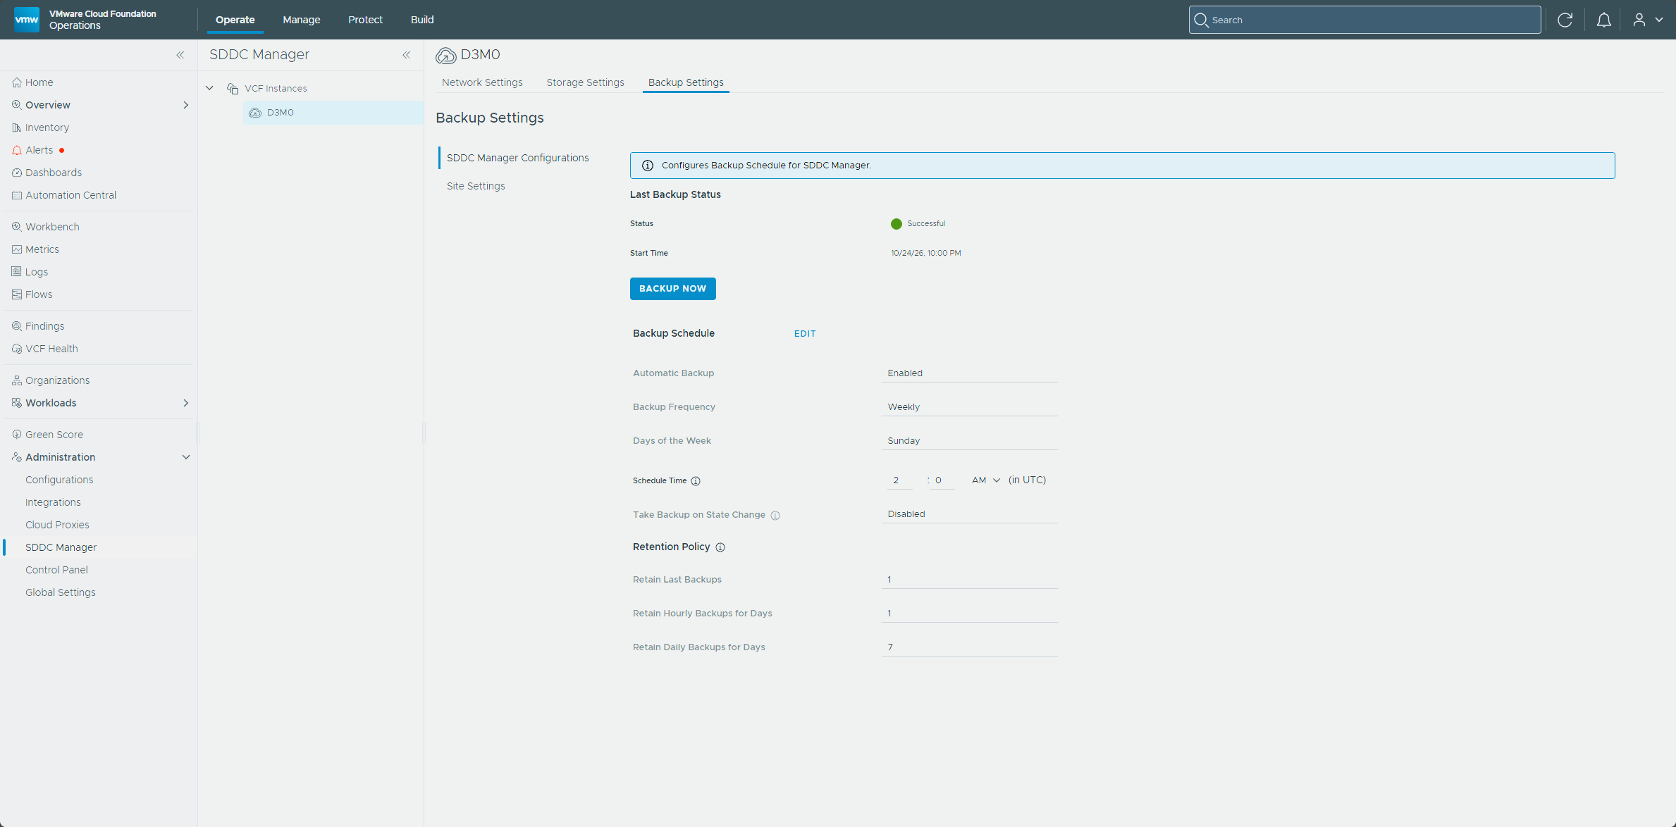1676x827 pixels.
Task: Open the notifications bell icon
Action: pos(1603,20)
